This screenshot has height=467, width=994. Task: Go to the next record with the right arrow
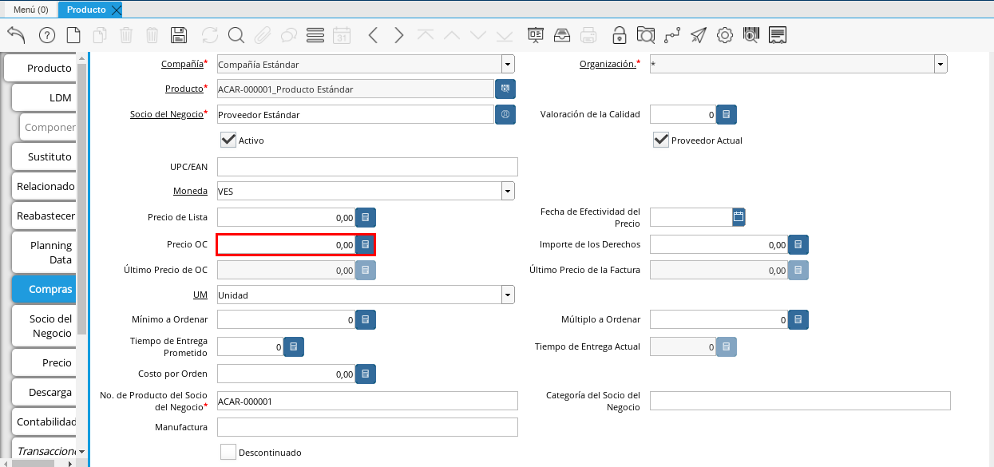399,35
